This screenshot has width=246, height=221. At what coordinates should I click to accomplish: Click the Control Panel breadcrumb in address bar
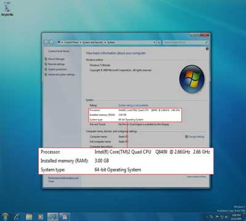pos(71,42)
